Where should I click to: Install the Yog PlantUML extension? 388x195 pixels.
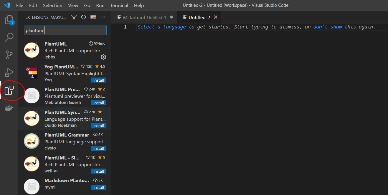point(98,80)
